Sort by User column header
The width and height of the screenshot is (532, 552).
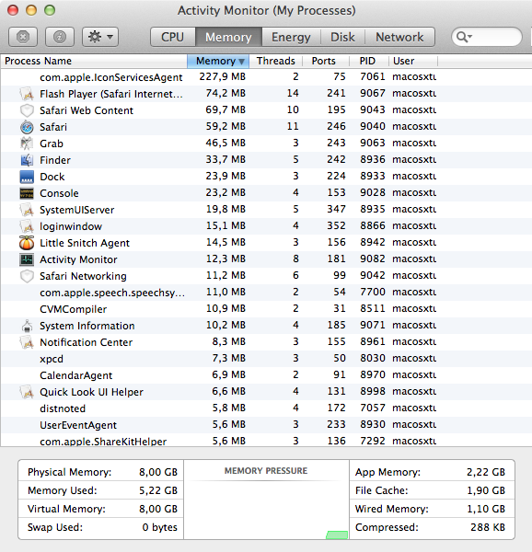(x=413, y=61)
